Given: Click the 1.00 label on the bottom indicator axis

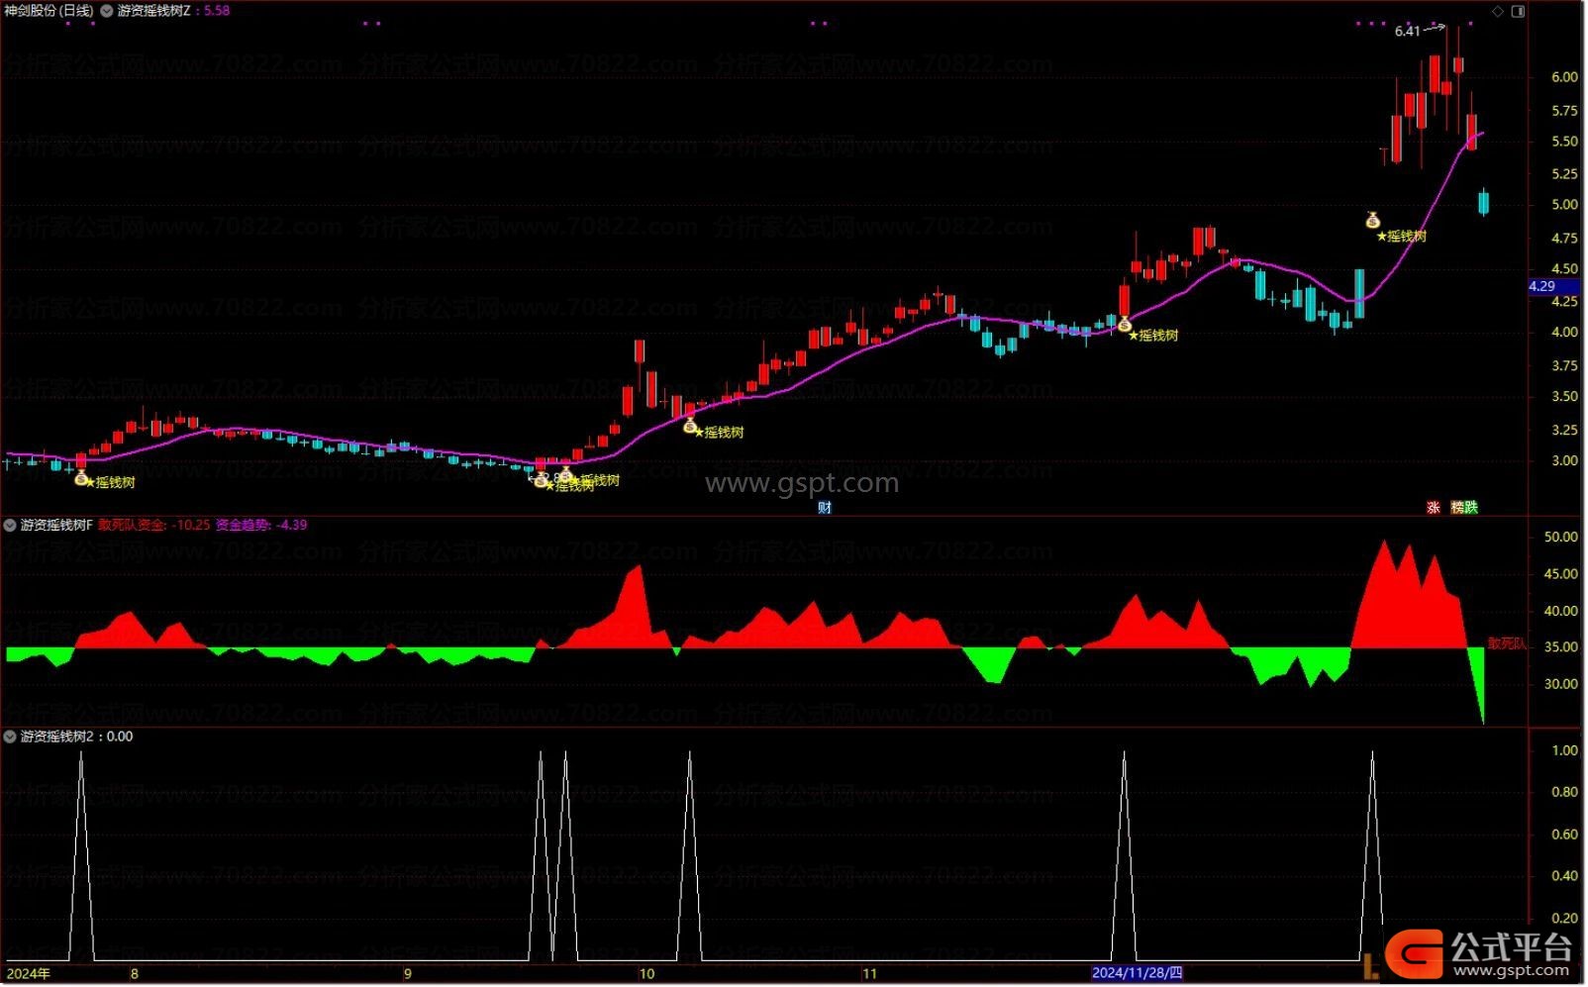Looking at the screenshot, I should [1564, 750].
